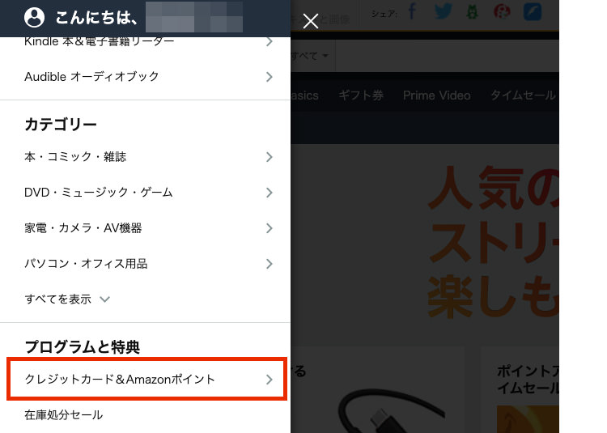Click タイムセール in the navigation bar
607x433 pixels.
(523, 96)
